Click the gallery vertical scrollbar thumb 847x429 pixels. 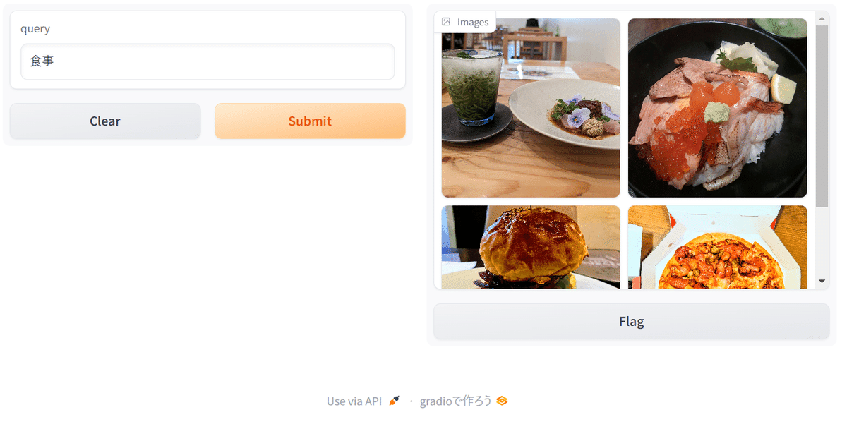pyautogui.click(x=822, y=116)
